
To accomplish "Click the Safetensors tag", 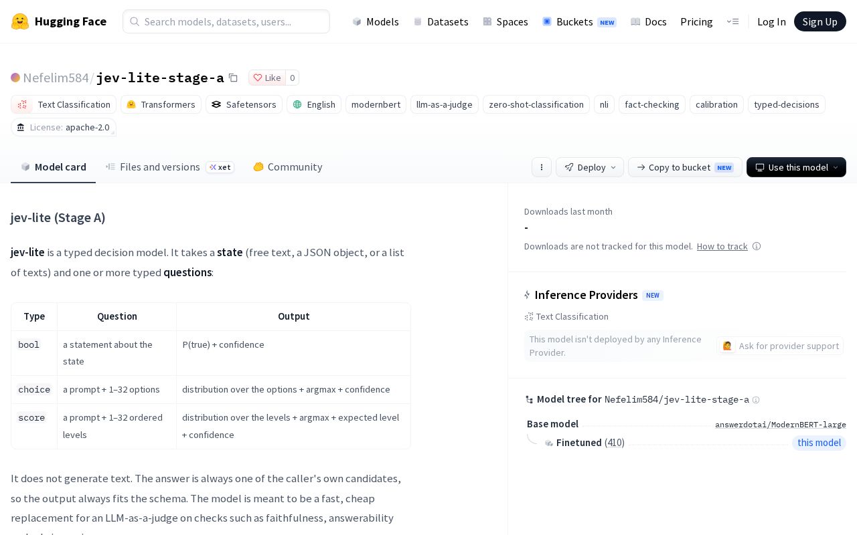I will click(x=244, y=104).
